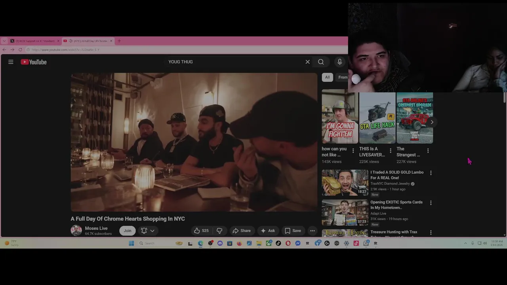Open Opera browser from the taskbar

click(288, 243)
